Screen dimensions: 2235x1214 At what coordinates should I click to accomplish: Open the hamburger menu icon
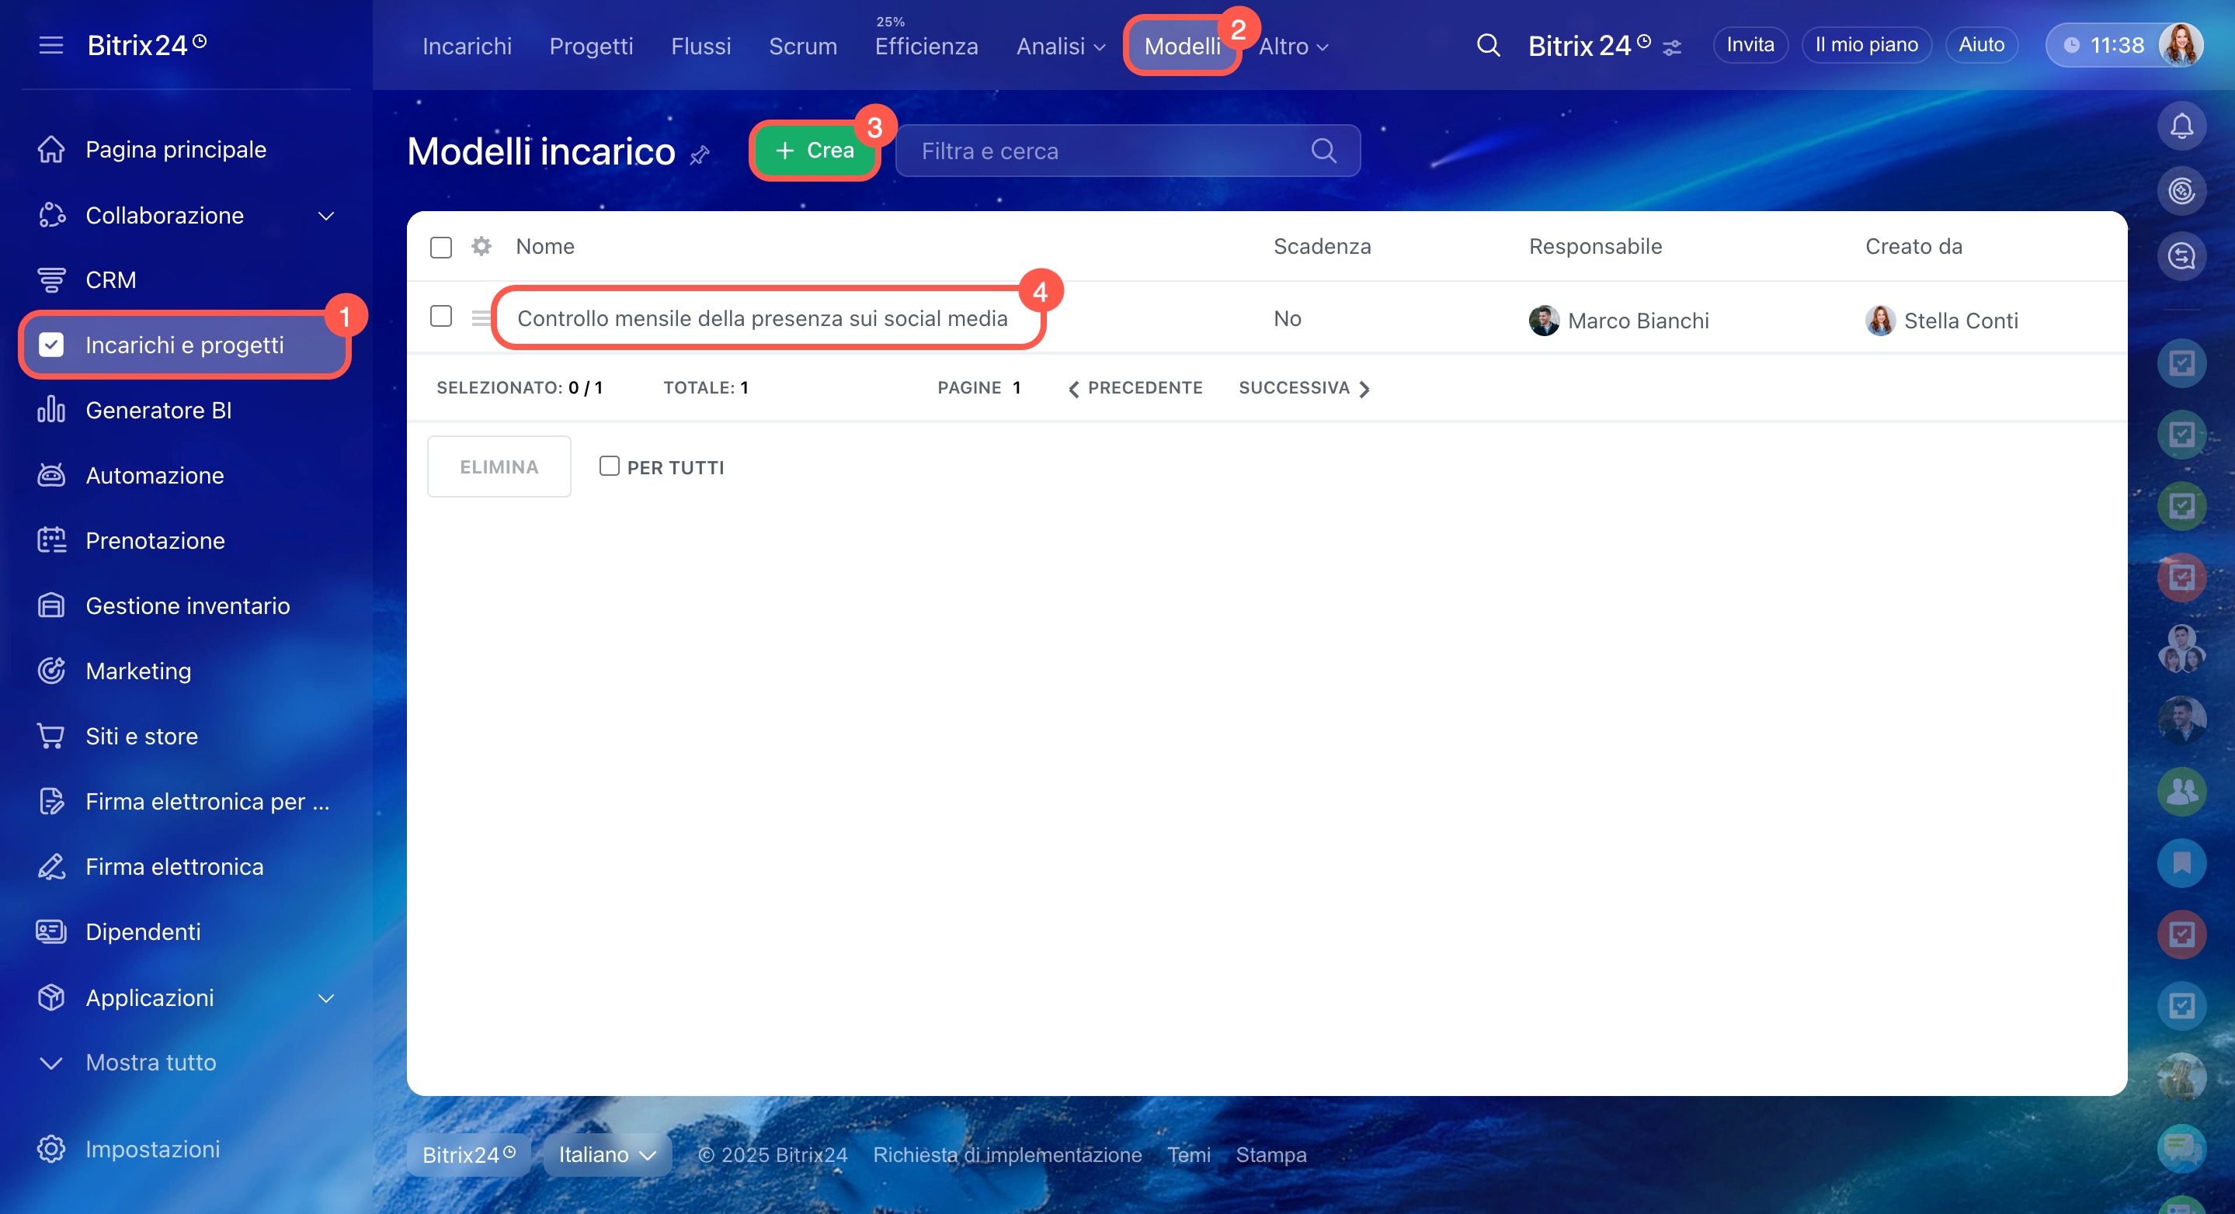(x=51, y=45)
